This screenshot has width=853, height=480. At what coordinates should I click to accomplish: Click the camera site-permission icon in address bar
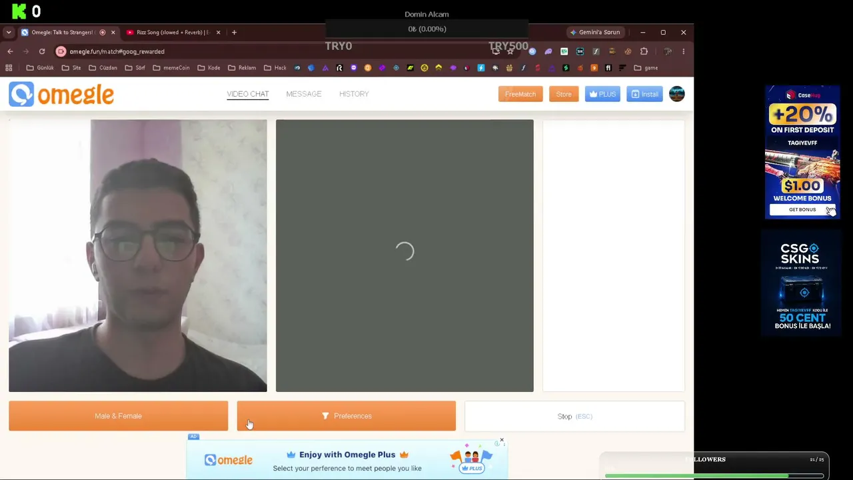[x=61, y=51]
